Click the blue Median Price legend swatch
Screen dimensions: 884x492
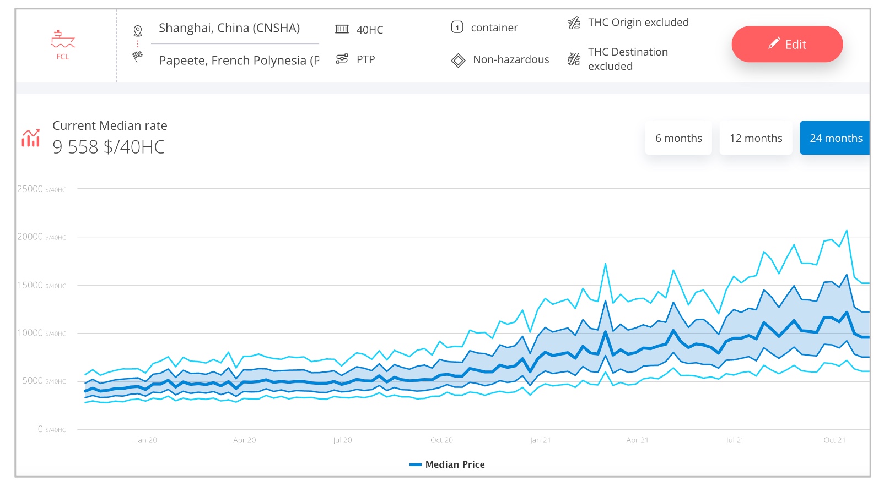click(x=416, y=464)
